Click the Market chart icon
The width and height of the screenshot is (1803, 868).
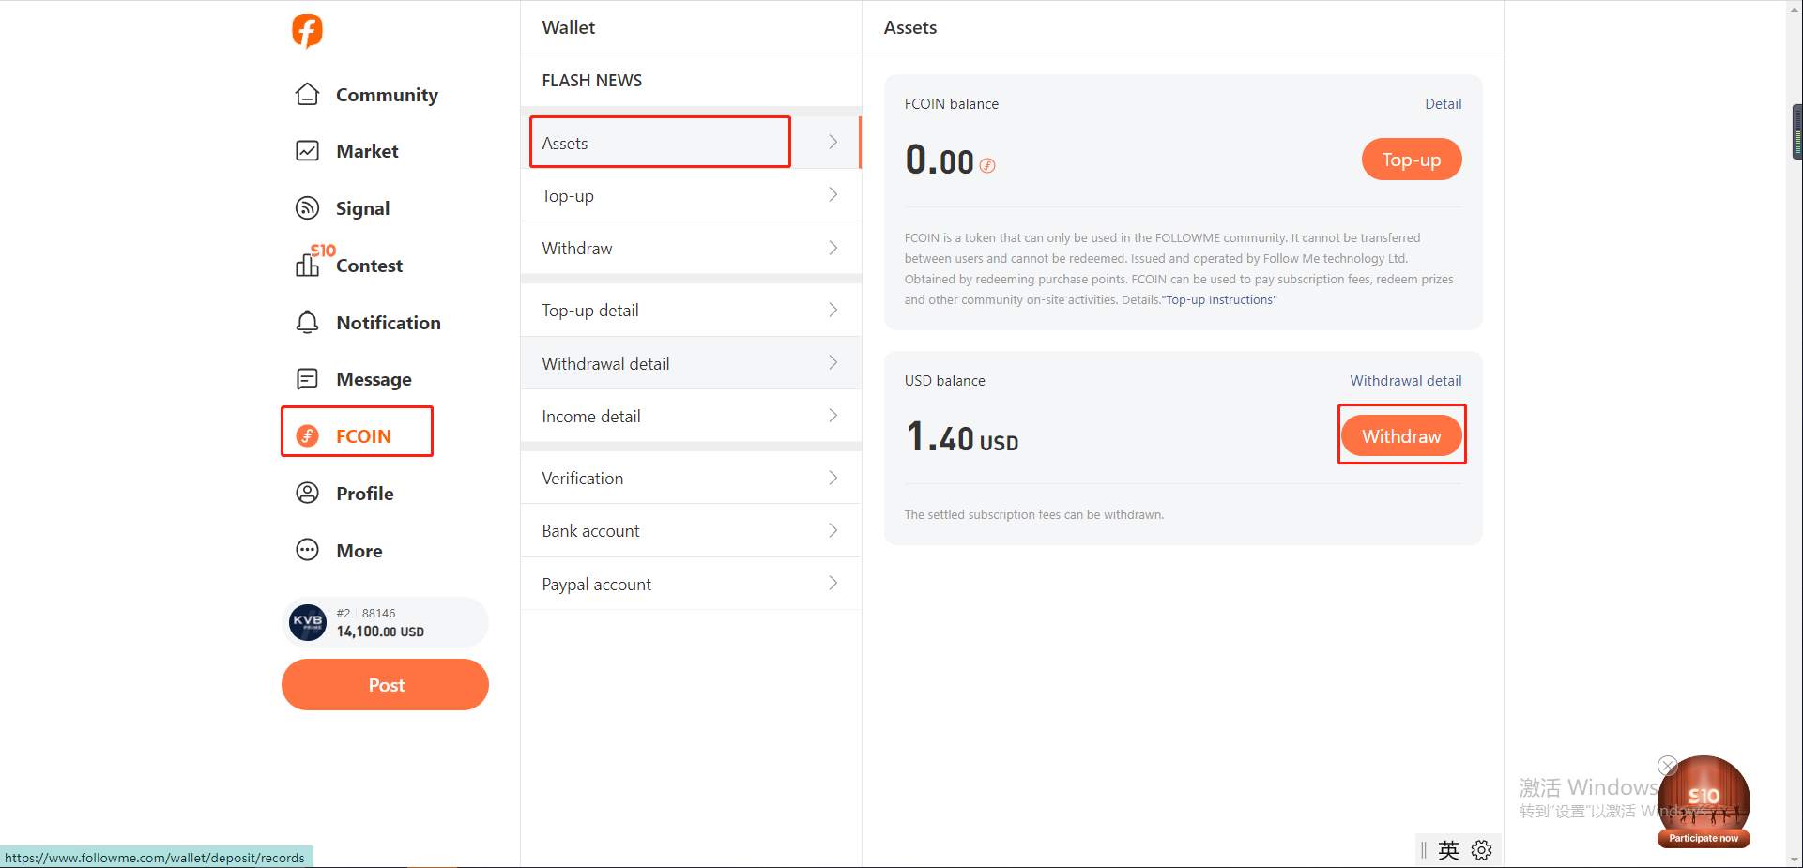coord(307,150)
